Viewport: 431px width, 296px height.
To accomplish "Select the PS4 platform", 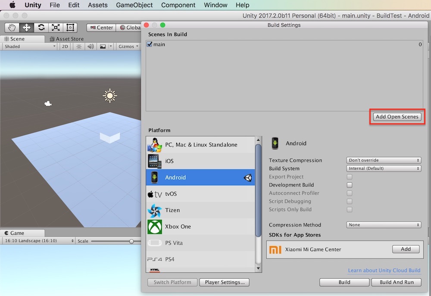I will tap(200, 259).
